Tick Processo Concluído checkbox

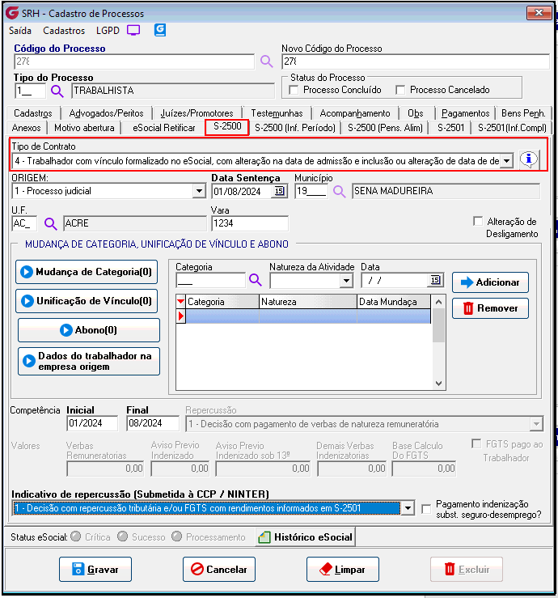pos(294,90)
